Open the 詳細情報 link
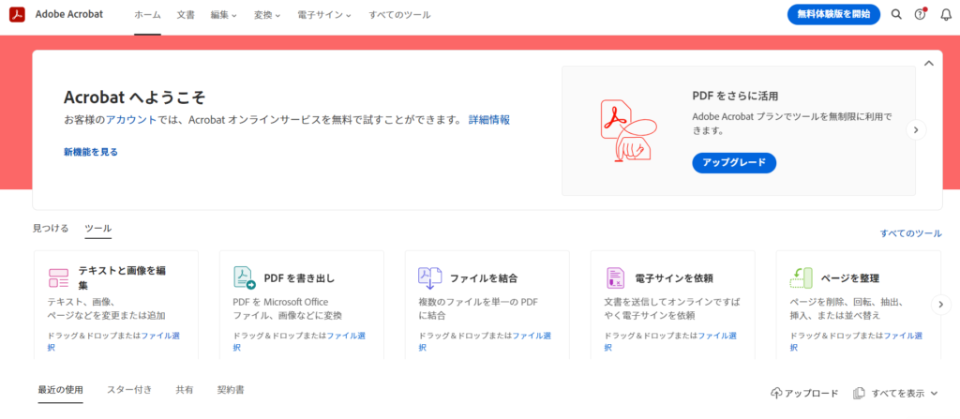Image resolution: width=960 pixels, height=419 pixels. (489, 120)
